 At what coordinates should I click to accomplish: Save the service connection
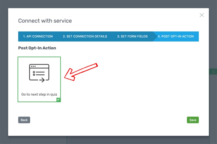pos(193,120)
